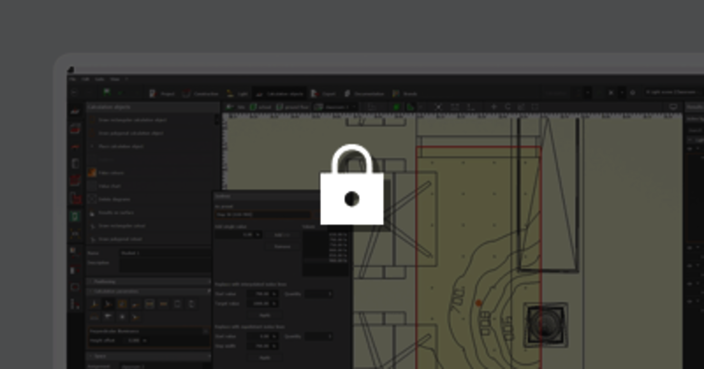Screen dimensions: 704x369
Task: Save project with green disk icon
Action: 107,93
